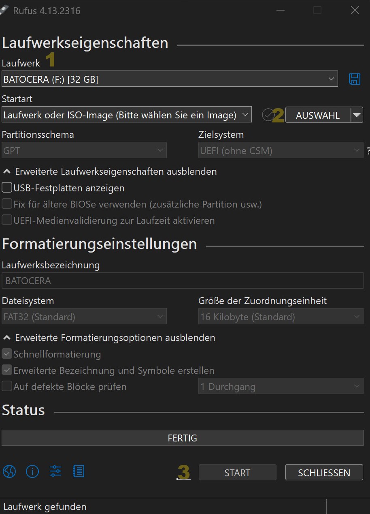Collapse Erweiterte Laufwerkseigenschaften ausblenden

coord(110,171)
